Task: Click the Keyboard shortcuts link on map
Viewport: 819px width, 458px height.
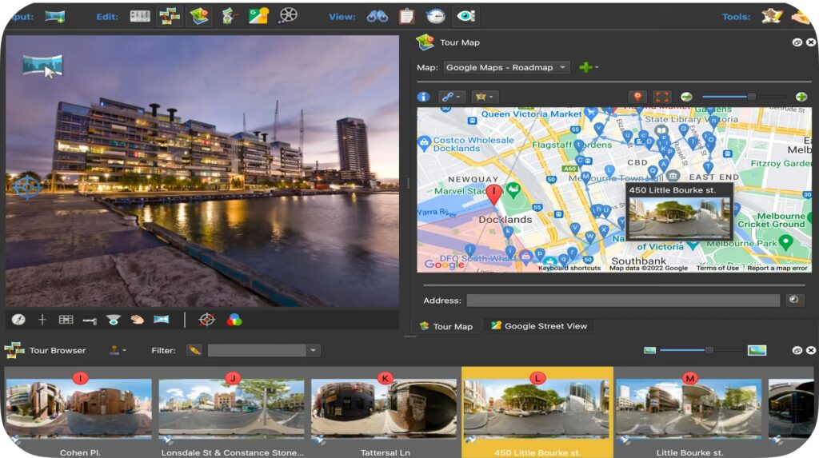Action: point(569,269)
